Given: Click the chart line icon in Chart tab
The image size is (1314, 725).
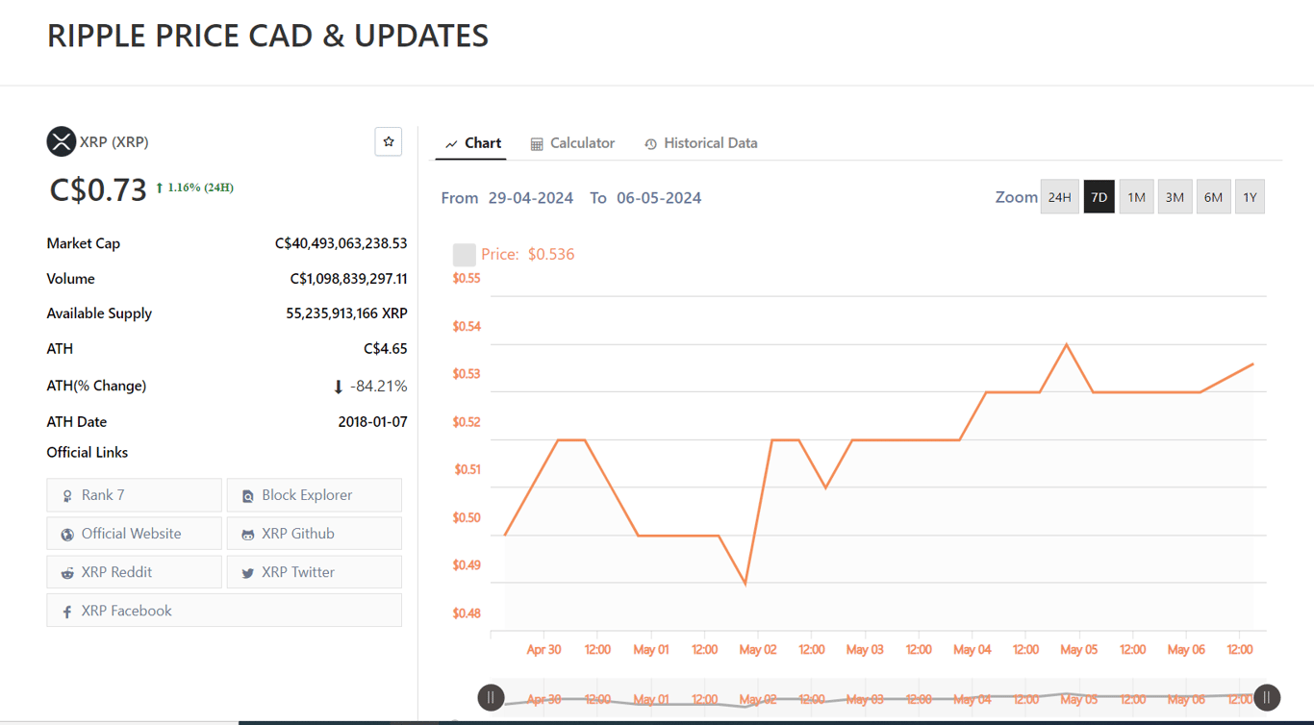Looking at the screenshot, I should (451, 144).
